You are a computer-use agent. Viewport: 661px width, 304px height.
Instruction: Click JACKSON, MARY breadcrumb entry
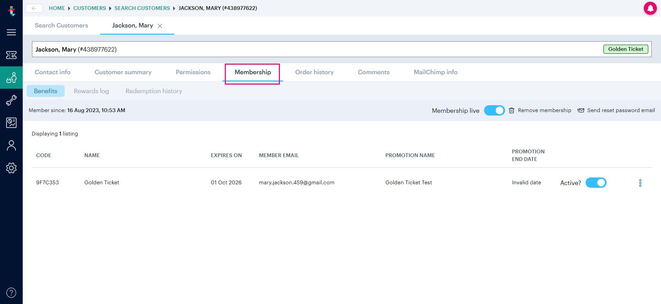[x=218, y=8]
